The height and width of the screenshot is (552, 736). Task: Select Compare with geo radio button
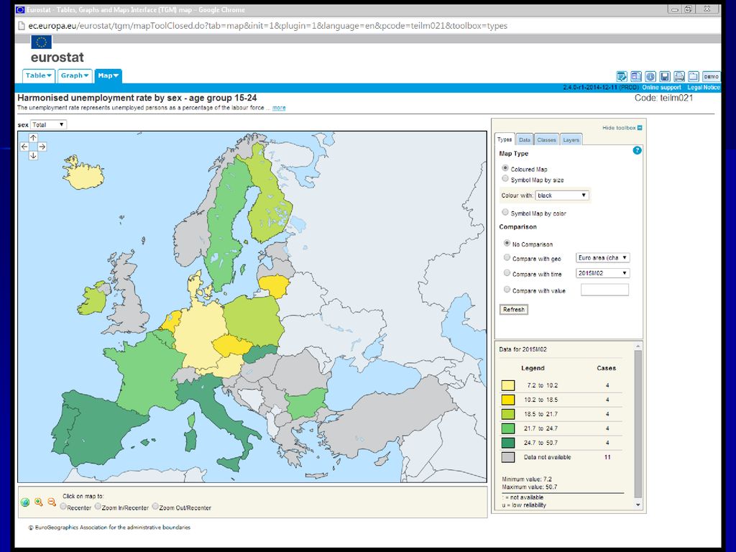pos(507,258)
